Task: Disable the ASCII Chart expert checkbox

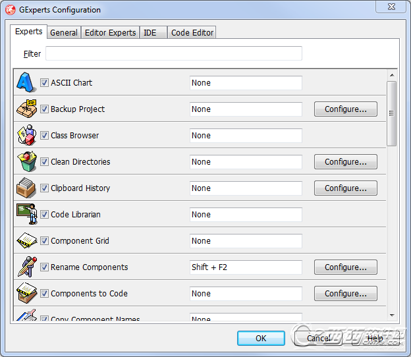Action: point(44,83)
